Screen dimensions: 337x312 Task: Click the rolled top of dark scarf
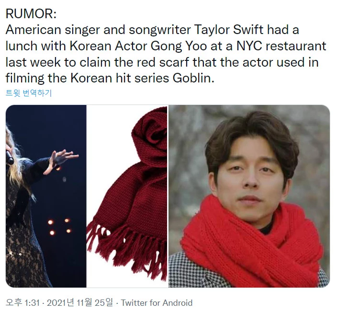(x=149, y=131)
